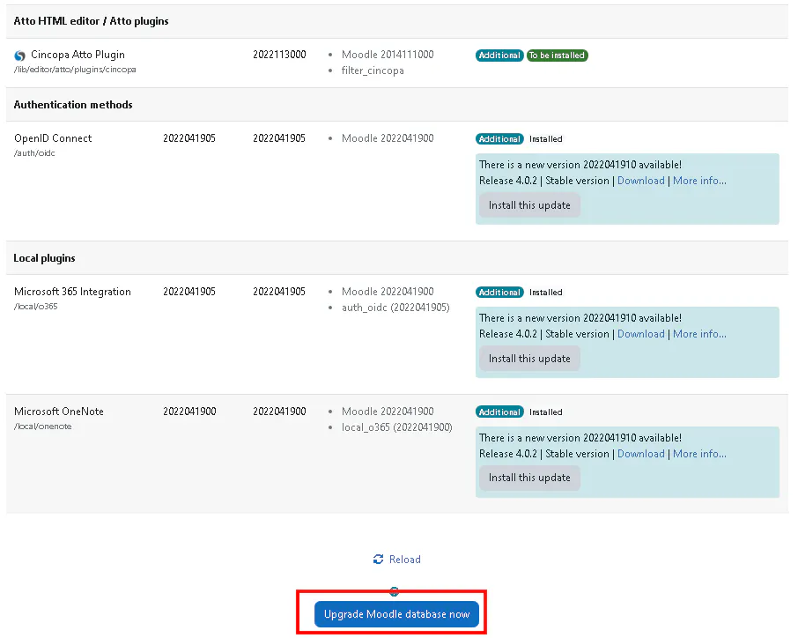Select the 'Microsoft 365 Integration' plugin name
The width and height of the screenshot is (798, 638).
tap(72, 292)
